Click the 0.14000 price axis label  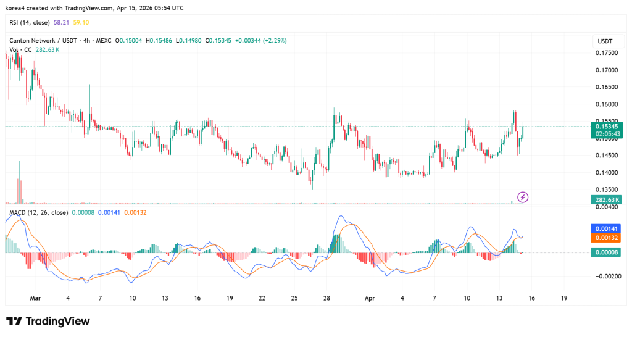[607, 173]
